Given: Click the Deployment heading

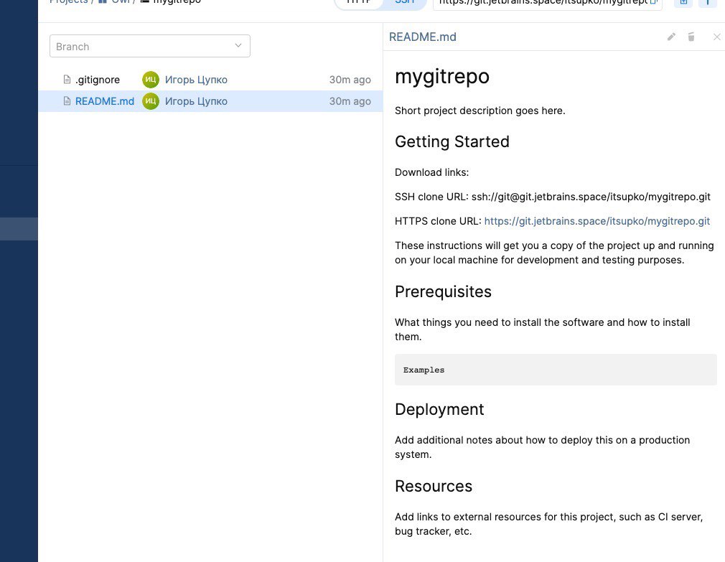Looking at the screenshot, I should [x=439, y=410].
